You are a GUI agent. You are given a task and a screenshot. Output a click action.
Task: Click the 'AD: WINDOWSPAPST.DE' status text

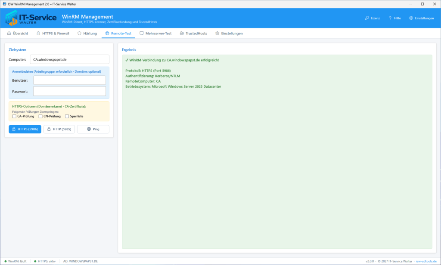[x=81, y=261]
